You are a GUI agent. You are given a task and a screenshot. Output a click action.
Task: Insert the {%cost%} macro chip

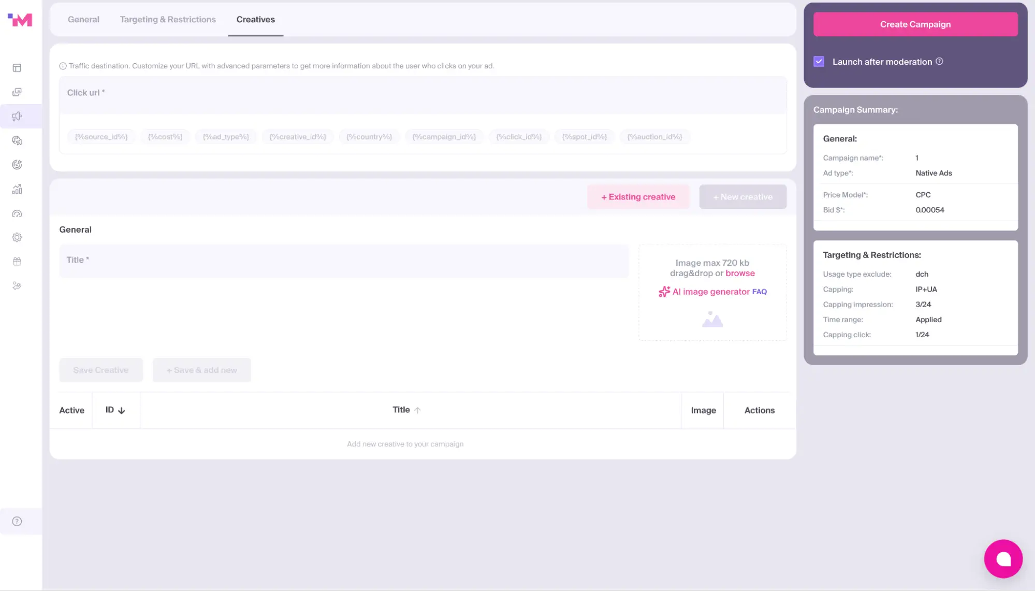165,137
